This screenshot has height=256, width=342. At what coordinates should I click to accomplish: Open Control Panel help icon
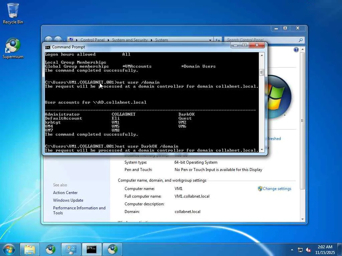coord(296,50)
